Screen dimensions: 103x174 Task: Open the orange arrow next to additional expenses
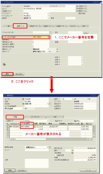(x=73, y=153)
